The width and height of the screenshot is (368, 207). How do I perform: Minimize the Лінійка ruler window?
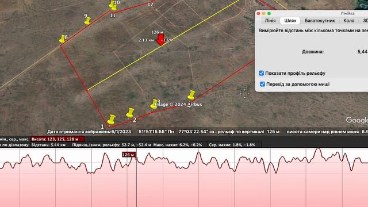point(263,14)
